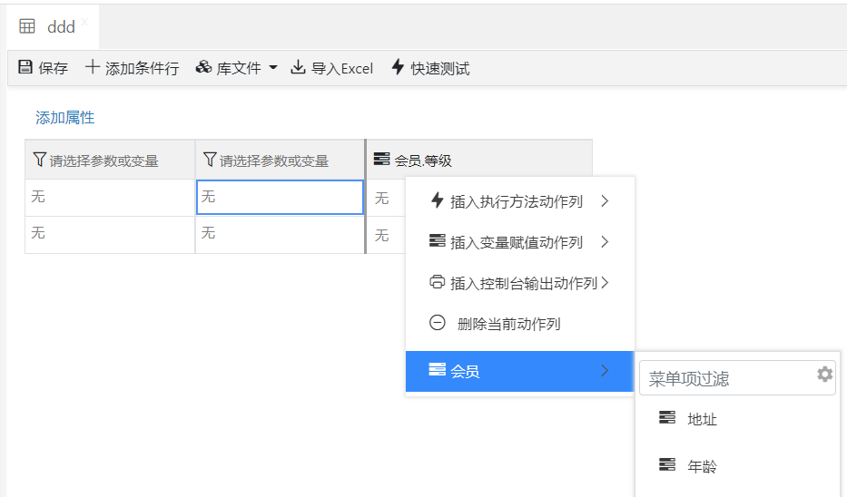Click the 添加属性 link
The image size is (847, 497).
pos(64,118)
